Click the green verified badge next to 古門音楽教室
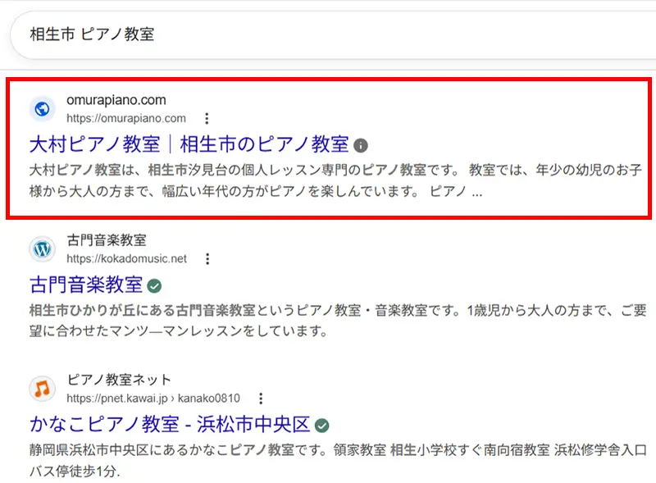Image resolution: width=656 pixels, height=483 pixels. point(154,285)
